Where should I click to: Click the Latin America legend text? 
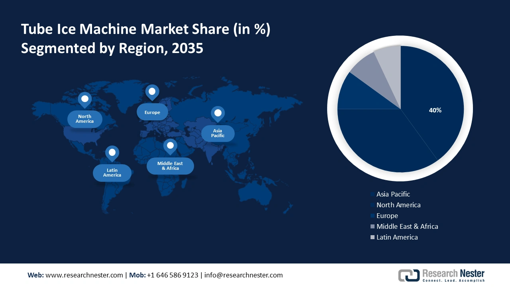tap(397, 237)
